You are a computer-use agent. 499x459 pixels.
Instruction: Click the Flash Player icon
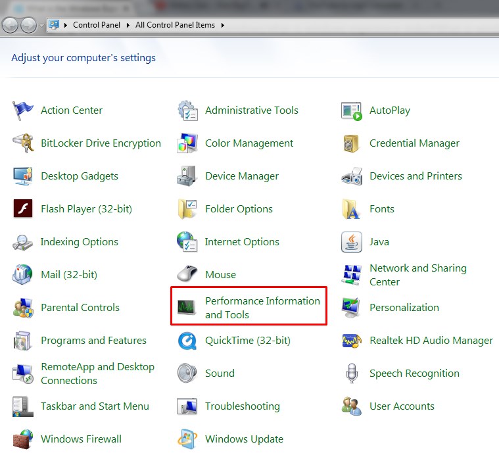click(x=23, y=209)
